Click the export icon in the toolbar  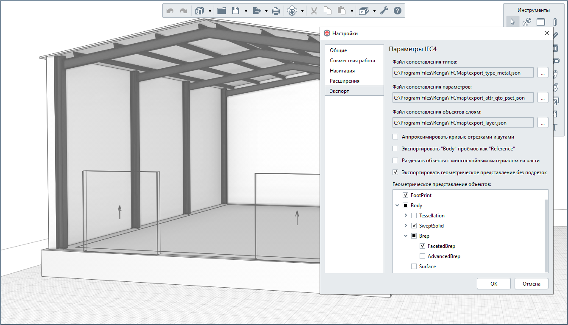(x=256, y=11)
